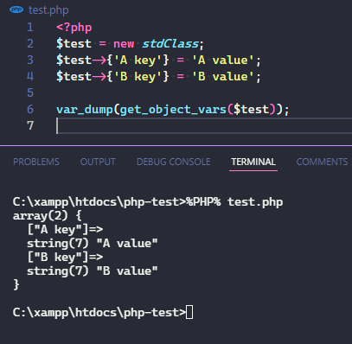352x344 pixels.
Task: Click array(2) { in terminal output
Action: 48,216
